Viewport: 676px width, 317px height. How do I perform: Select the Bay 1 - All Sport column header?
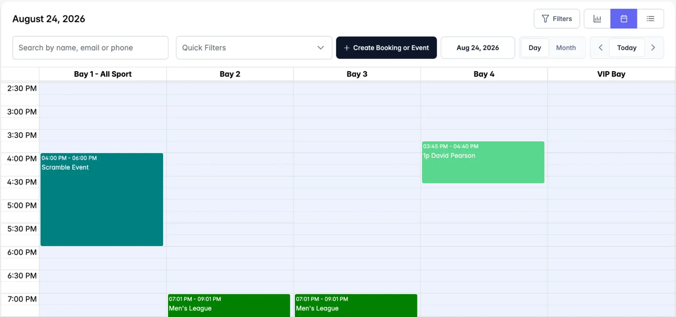click(103, 74)
